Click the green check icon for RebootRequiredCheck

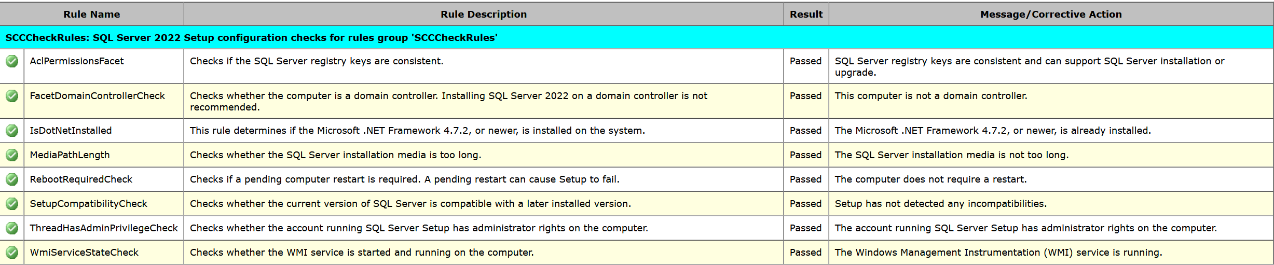tap(12, 179)
